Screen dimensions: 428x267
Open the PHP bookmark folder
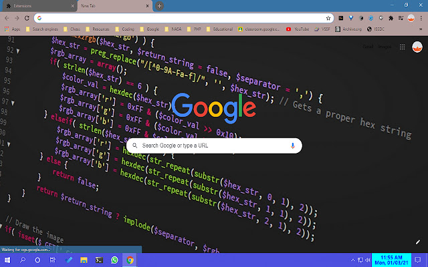pos(194,29)
